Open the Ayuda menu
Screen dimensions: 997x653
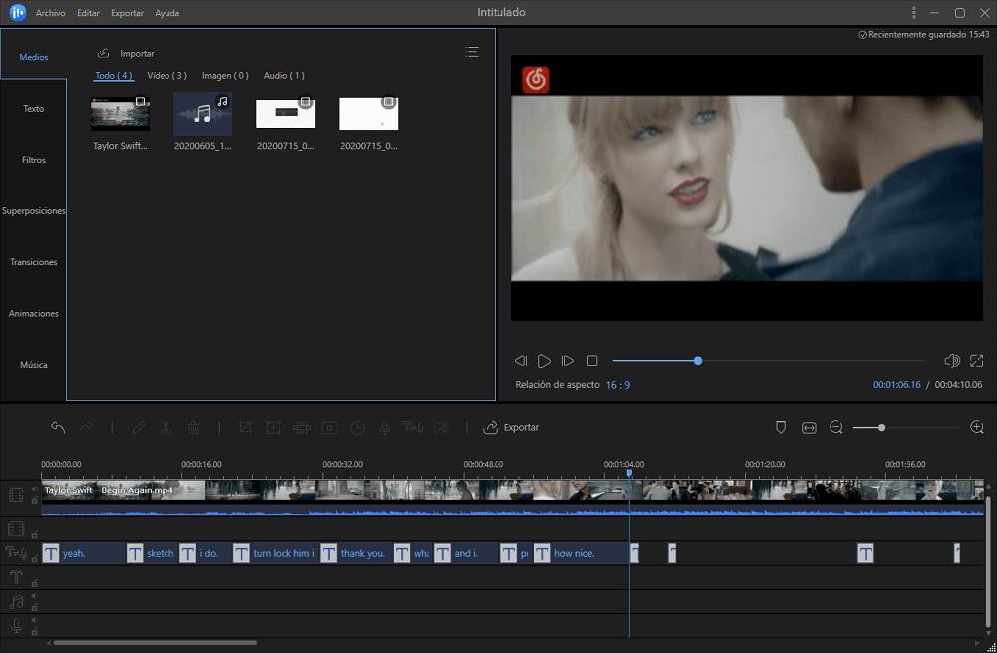167,13
